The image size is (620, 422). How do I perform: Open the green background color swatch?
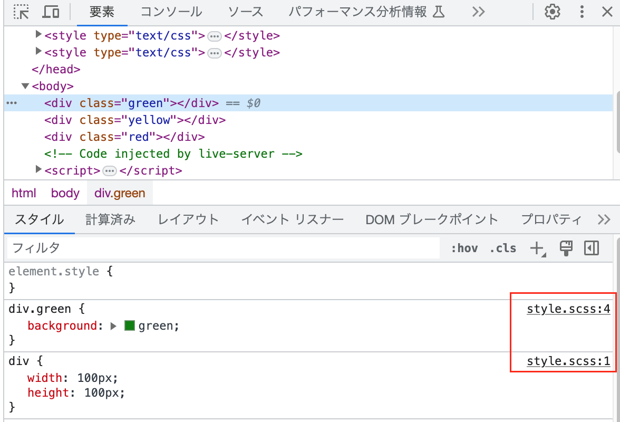[x=129, y=325]
